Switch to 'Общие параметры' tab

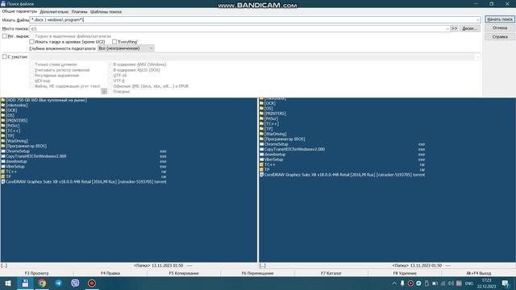pyautogui.click(x=19, y=11)
